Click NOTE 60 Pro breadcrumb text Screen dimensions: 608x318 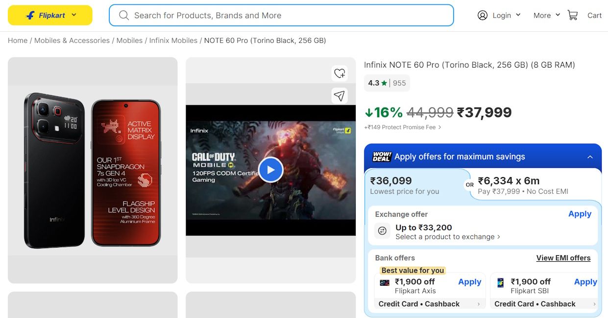[x=265, y=41]
